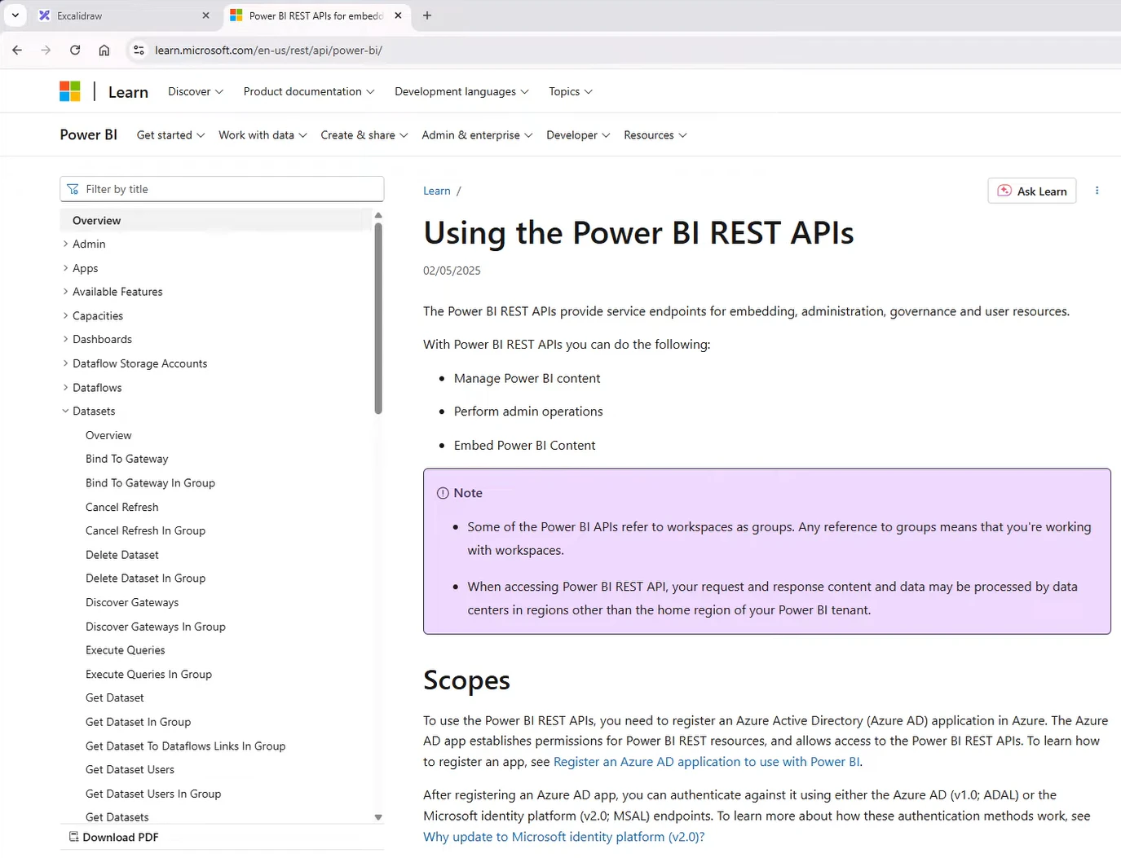
Task: Reload the page with refresh icon
Action: click(x=75, y=50)
